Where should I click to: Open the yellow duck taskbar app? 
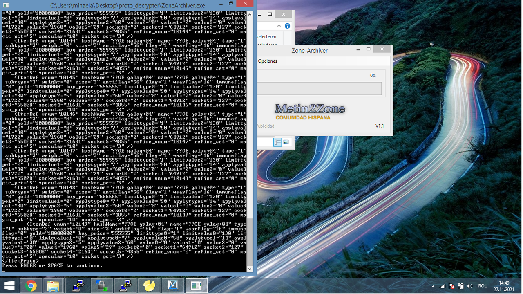[x=149, y=286]
